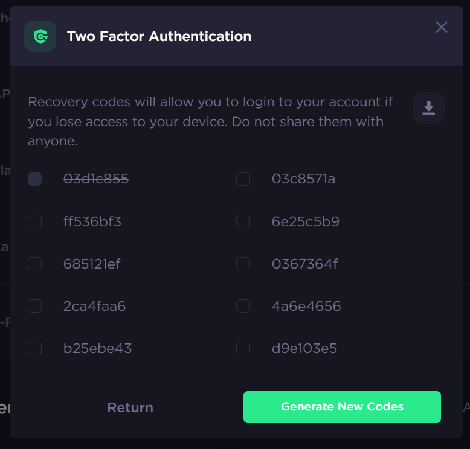Image resolution: width=470 pixels, height=449 pixels.
Task: Click the recovery codes description paragraph
Action: [x=210, y=121]
